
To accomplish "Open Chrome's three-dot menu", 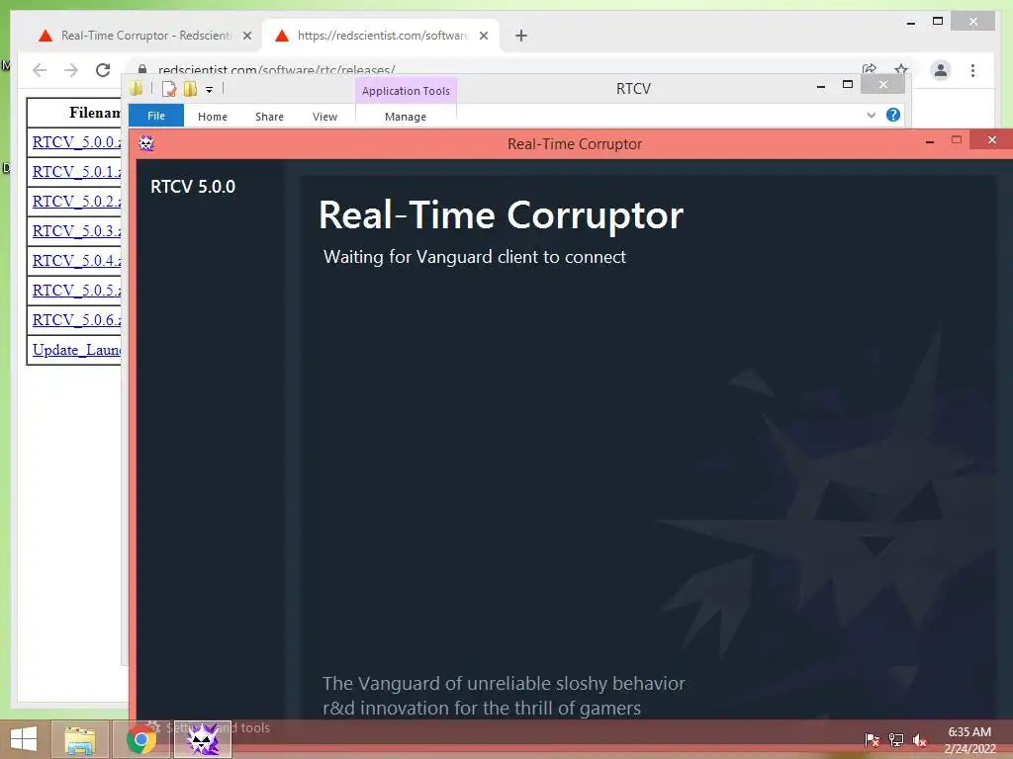I will click(x=973, y=70).
